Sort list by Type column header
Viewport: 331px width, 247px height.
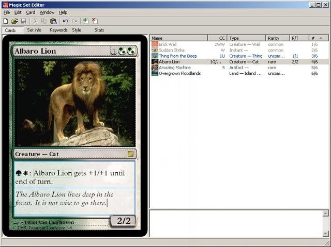(x=246, y=38)
